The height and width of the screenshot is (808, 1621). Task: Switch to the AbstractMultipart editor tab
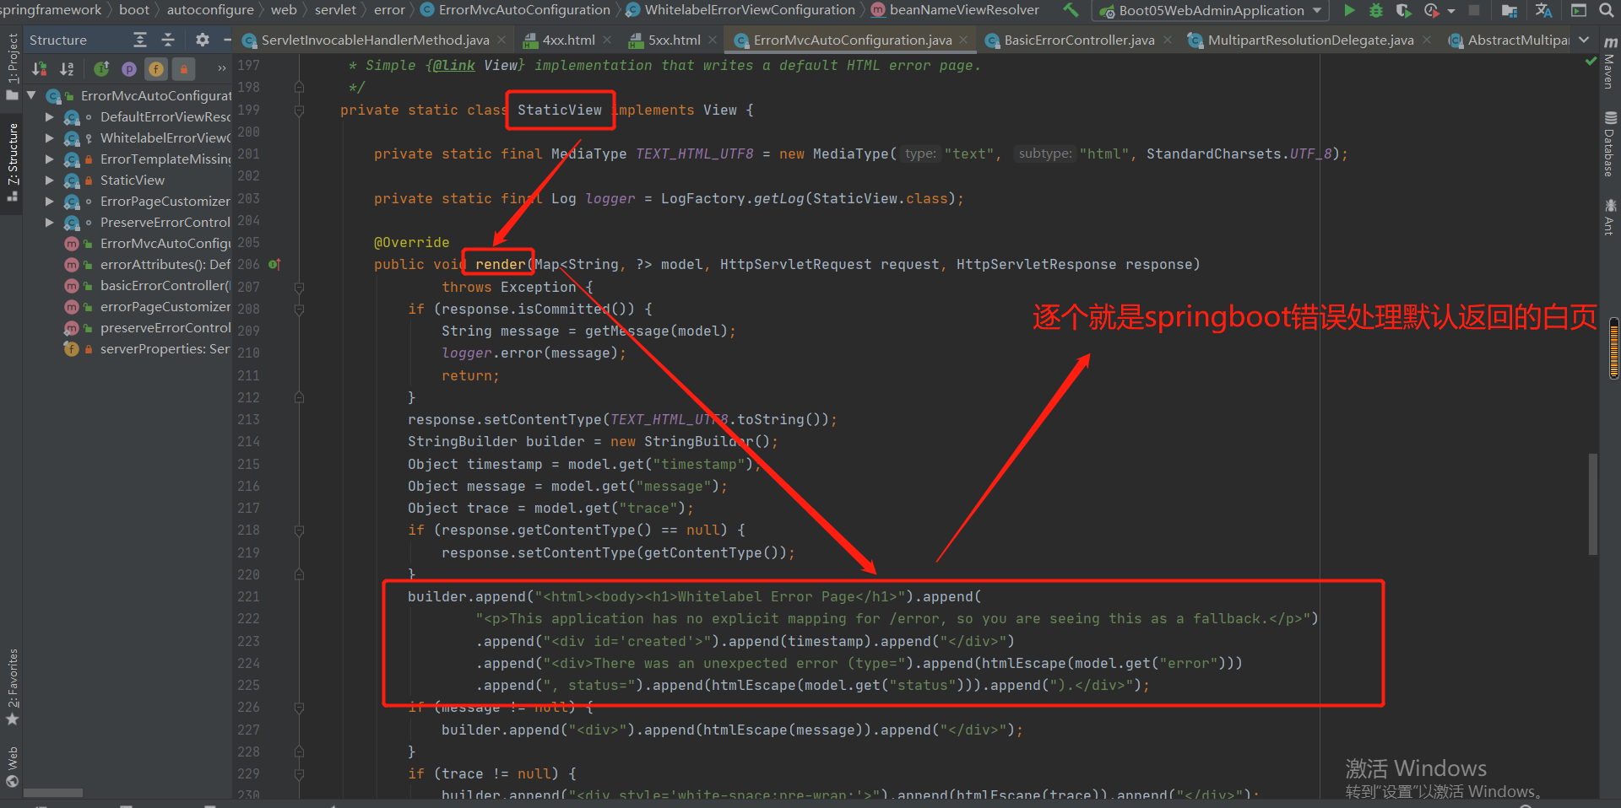(x=1508, y=40)
